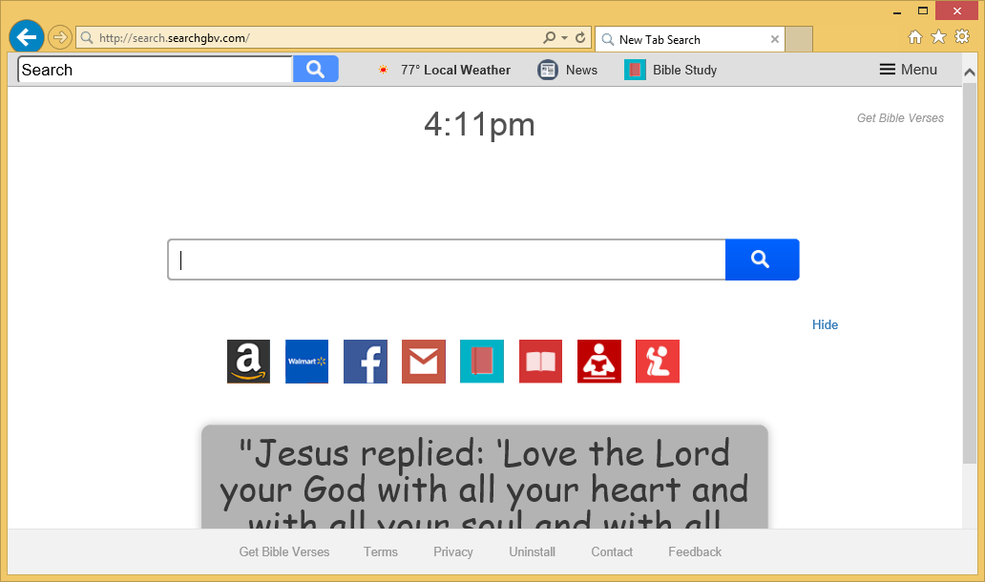Open favorites star icon
Image resolution: width=985 pixels, height=582 pixels.
point(938,37)
